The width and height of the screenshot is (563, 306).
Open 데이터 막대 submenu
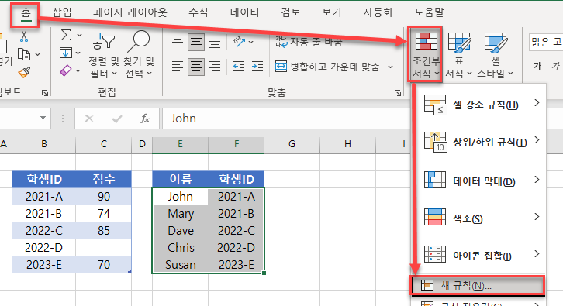coord(479,181)
